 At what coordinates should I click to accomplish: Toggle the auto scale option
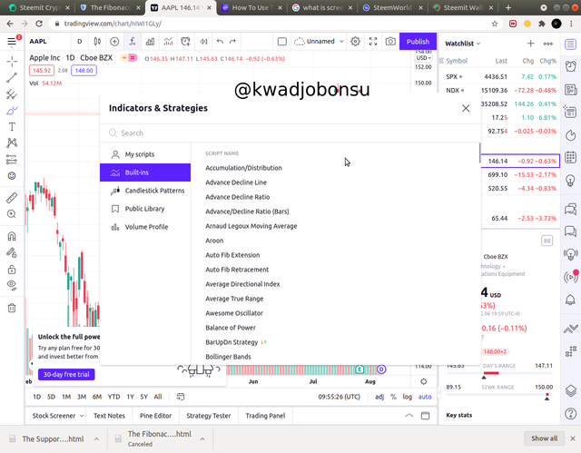(x=425, y=397)
